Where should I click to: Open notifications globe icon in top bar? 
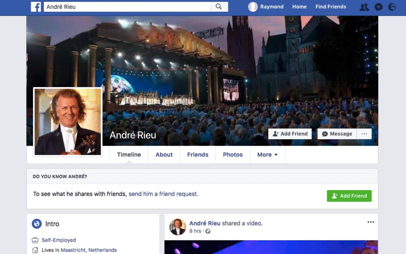click(x=392, y=7)
